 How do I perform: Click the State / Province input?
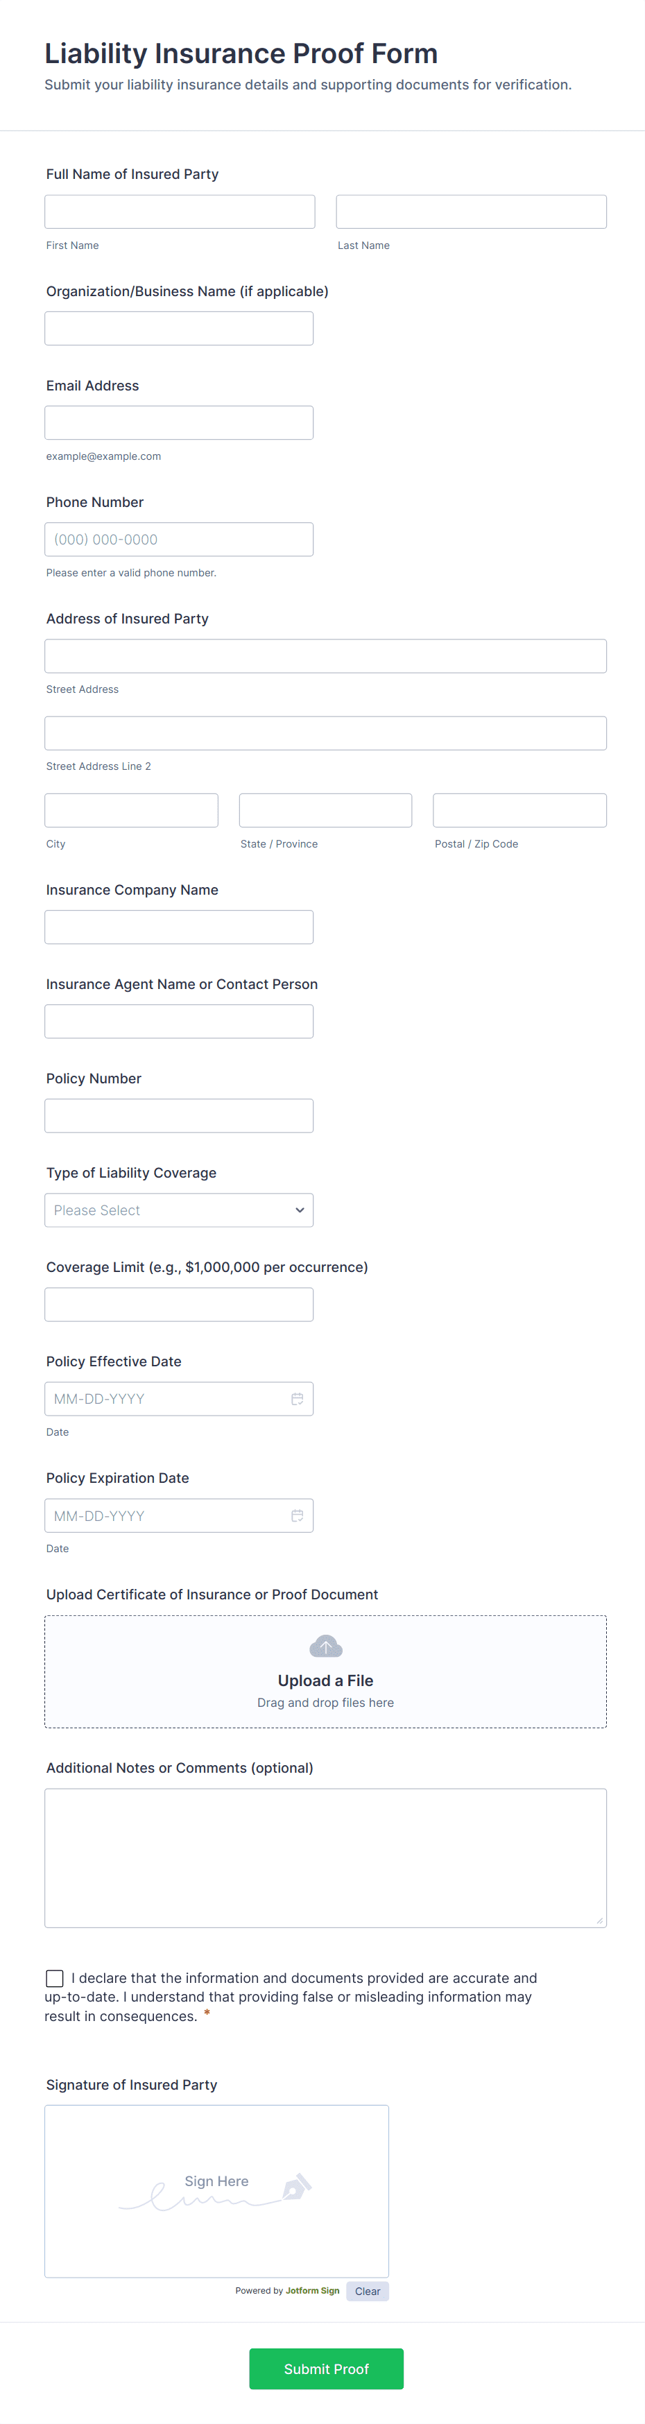(326, 810)
